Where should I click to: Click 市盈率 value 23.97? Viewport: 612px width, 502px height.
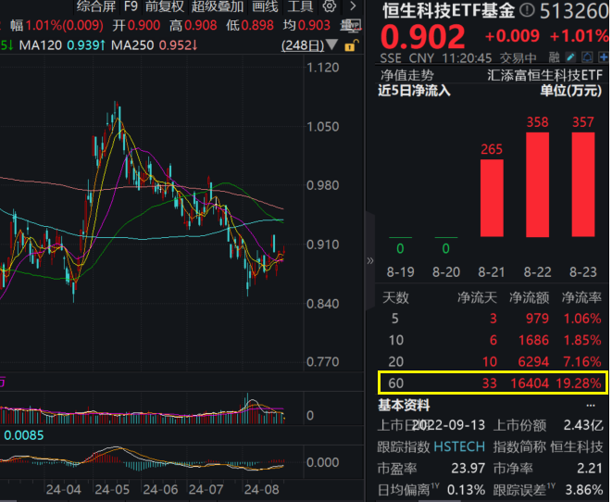click(x=468, y=468)
